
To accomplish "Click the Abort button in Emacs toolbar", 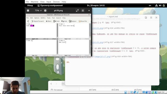I will [x=49, y=21].
